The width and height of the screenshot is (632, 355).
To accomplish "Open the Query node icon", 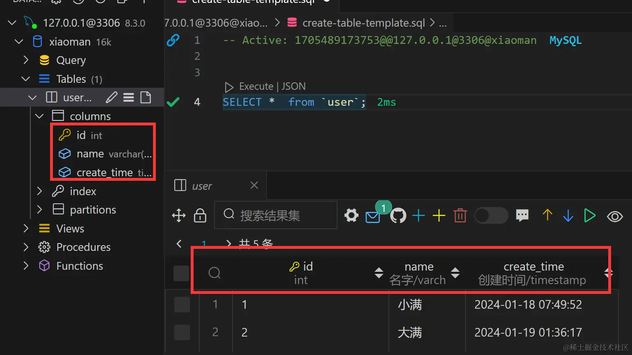I will click(x=44, y=60).
